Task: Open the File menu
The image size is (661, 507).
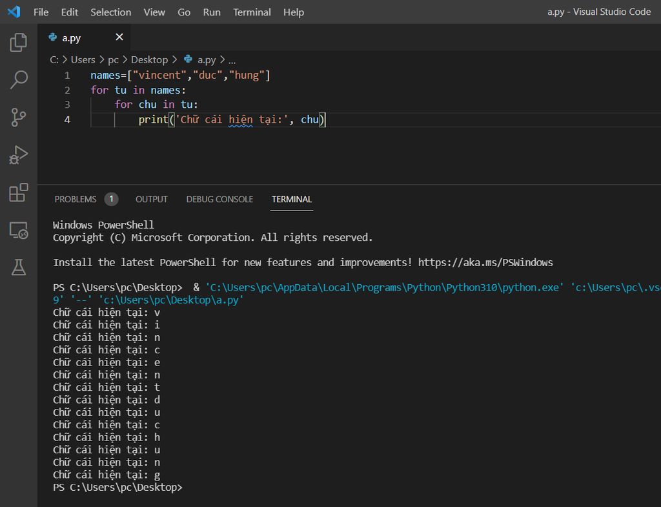Action: (x=41, y=12)
